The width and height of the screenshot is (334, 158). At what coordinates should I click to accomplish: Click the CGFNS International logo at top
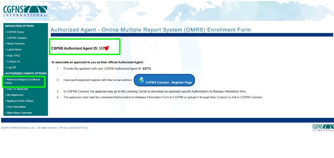pos(25,11)
